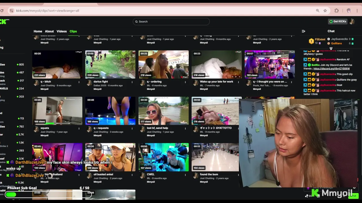Click the browser reload icon
The height and width of the screenshot is (203, 362).
[x=2, y=11]
